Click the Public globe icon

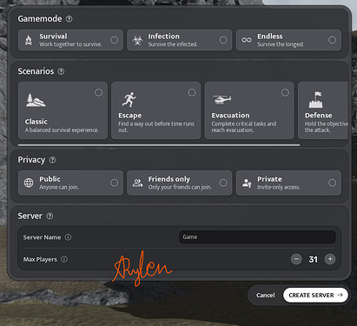29,183
